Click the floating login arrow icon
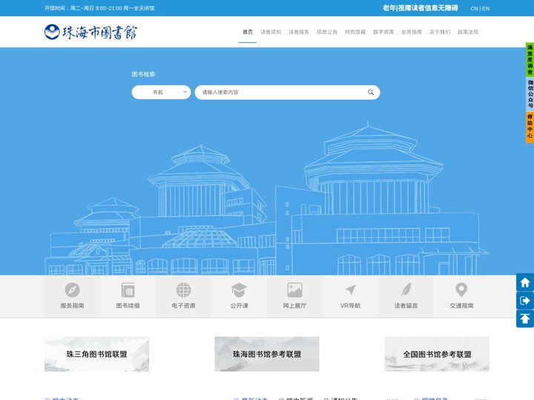 click(x=525, y=300)
